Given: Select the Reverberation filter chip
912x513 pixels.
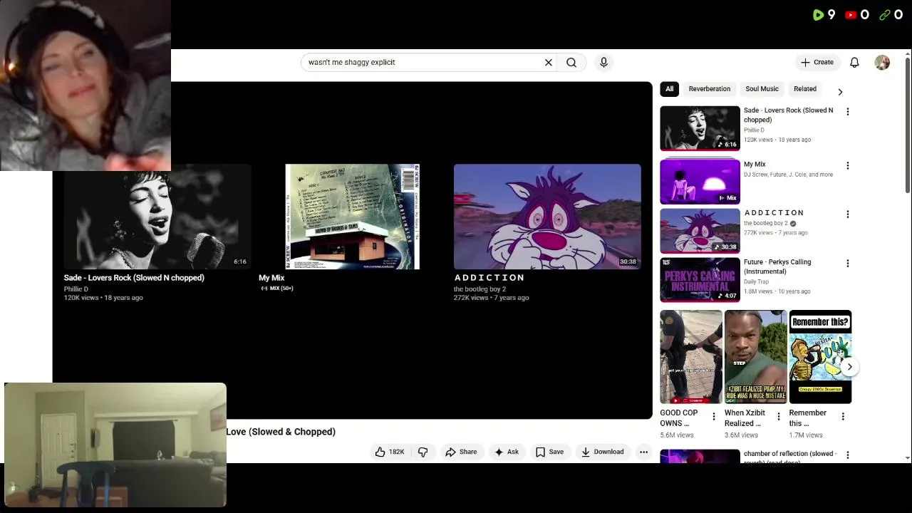Looking at the screenshot, I should pyautogui.click(x=709, y=89).
